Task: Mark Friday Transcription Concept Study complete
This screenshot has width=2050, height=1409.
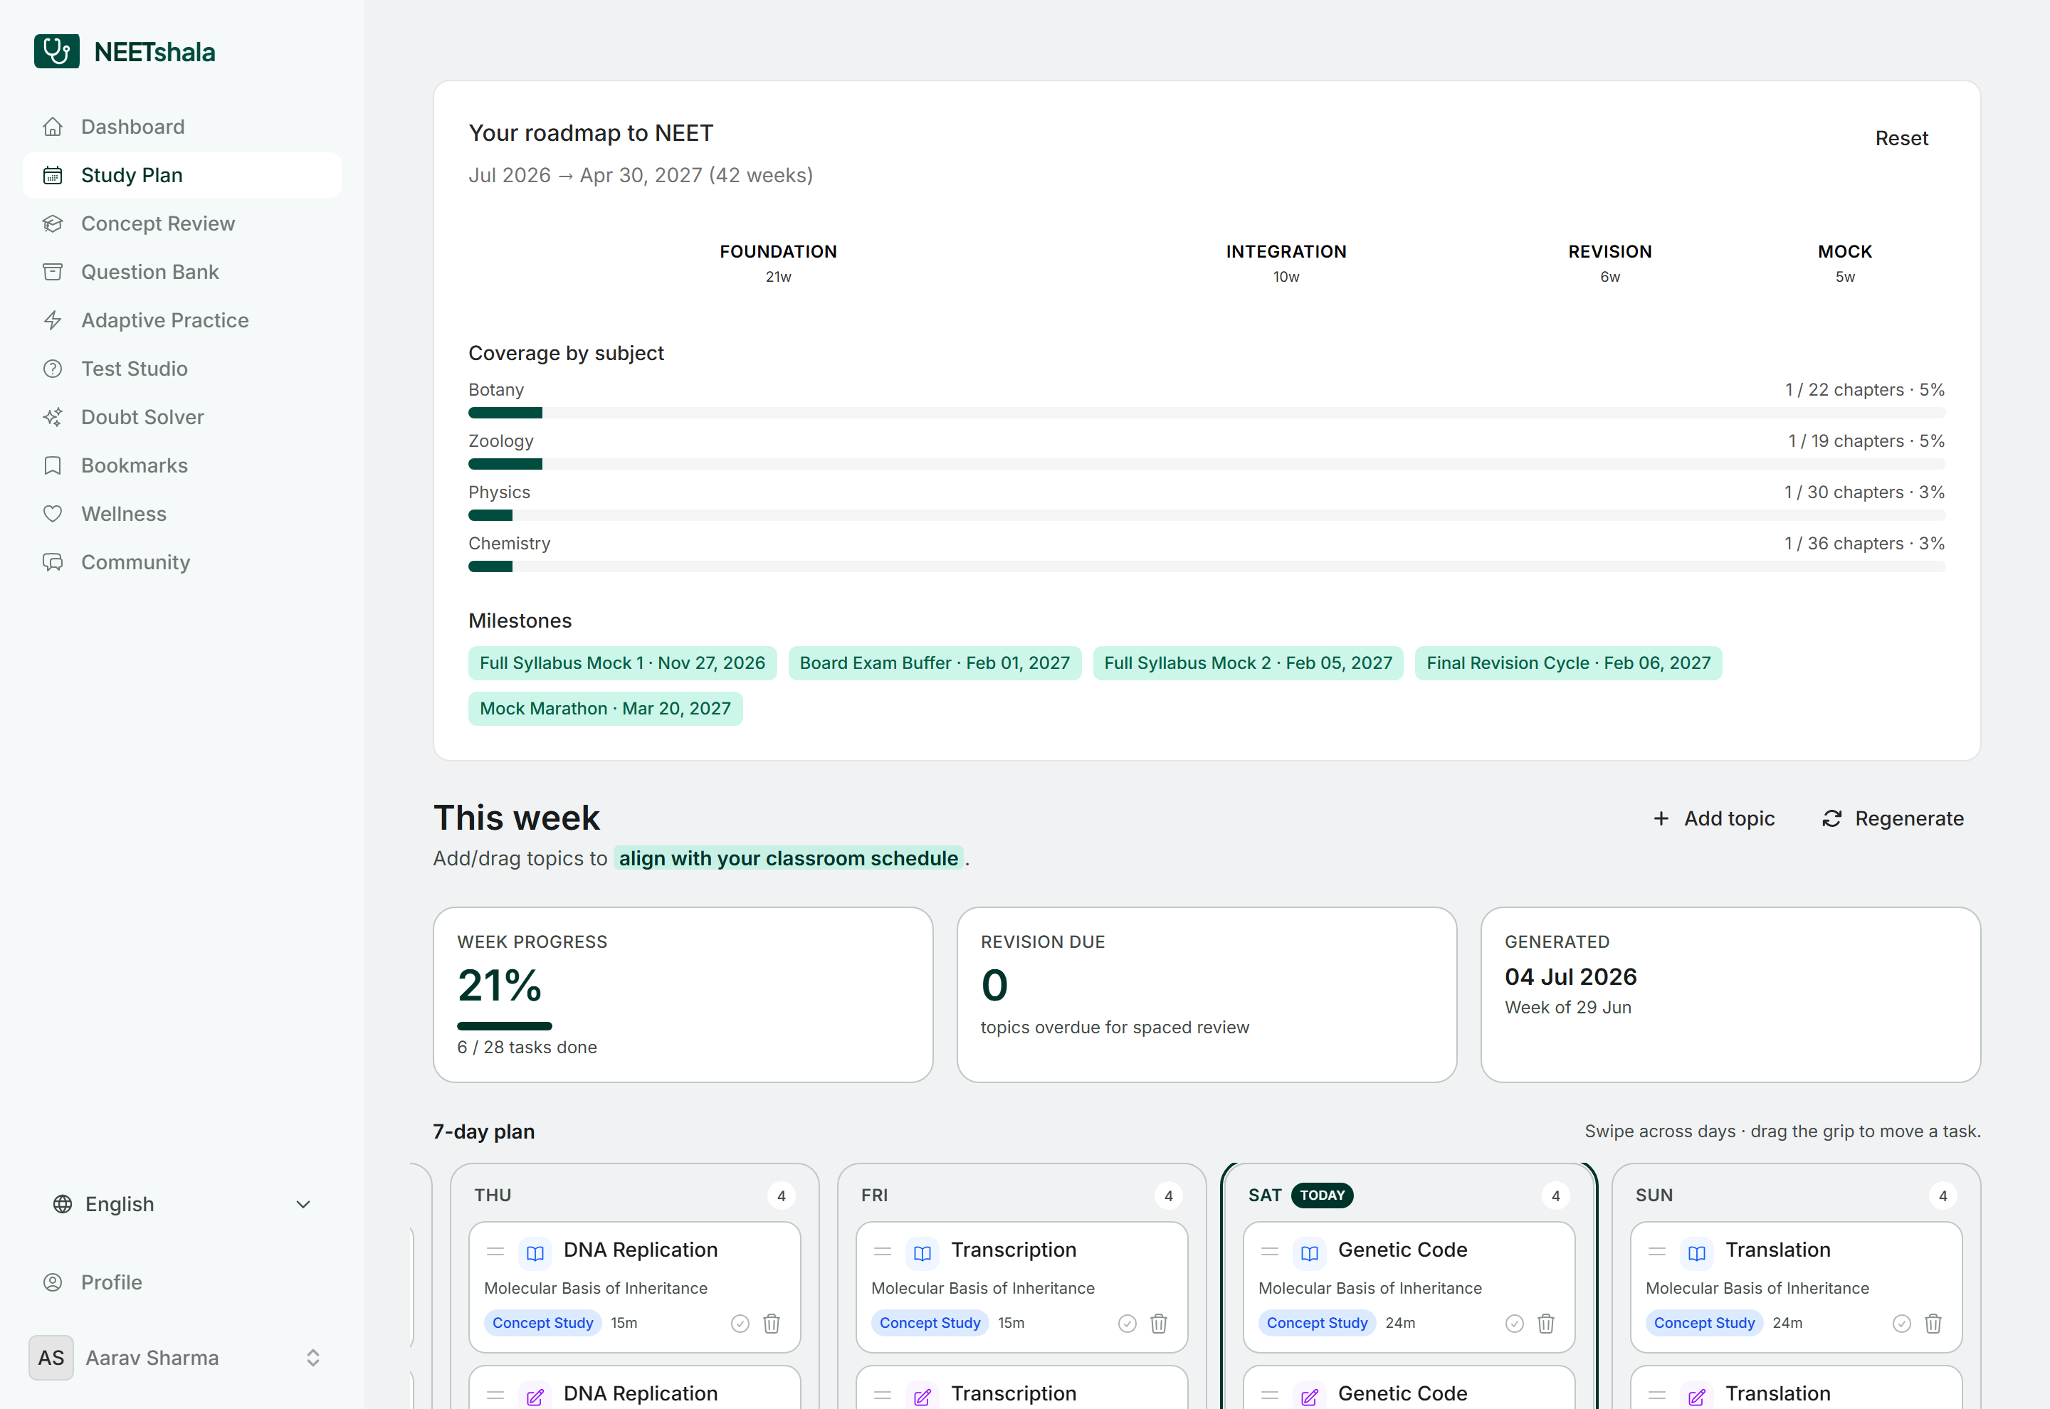Action: tap(1127, 1324)
